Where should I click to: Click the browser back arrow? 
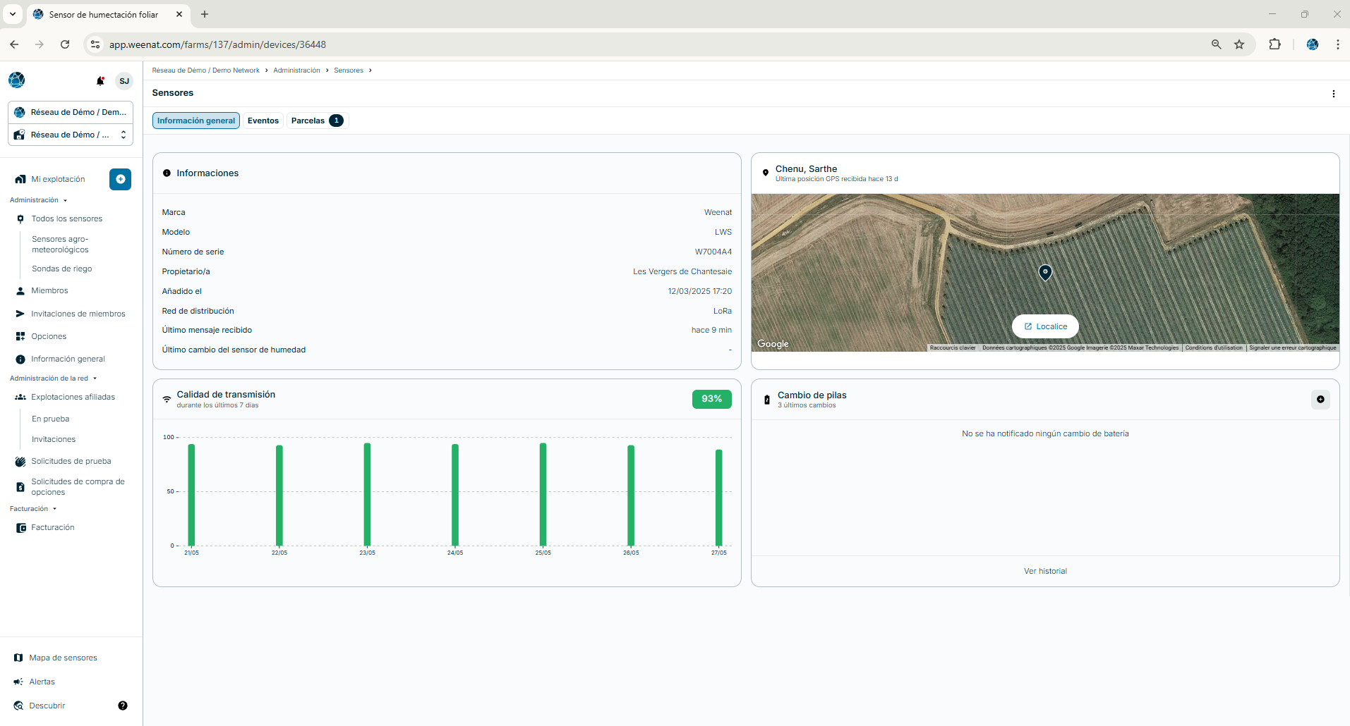pyautogui.click(x=14, y=44)
